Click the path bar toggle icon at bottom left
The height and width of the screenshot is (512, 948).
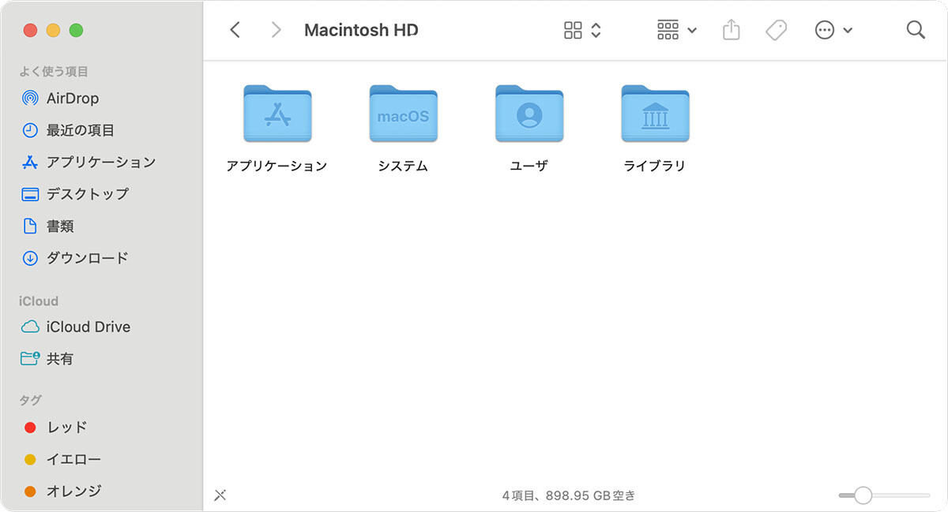pyautogui.click(x=220, y=495)
